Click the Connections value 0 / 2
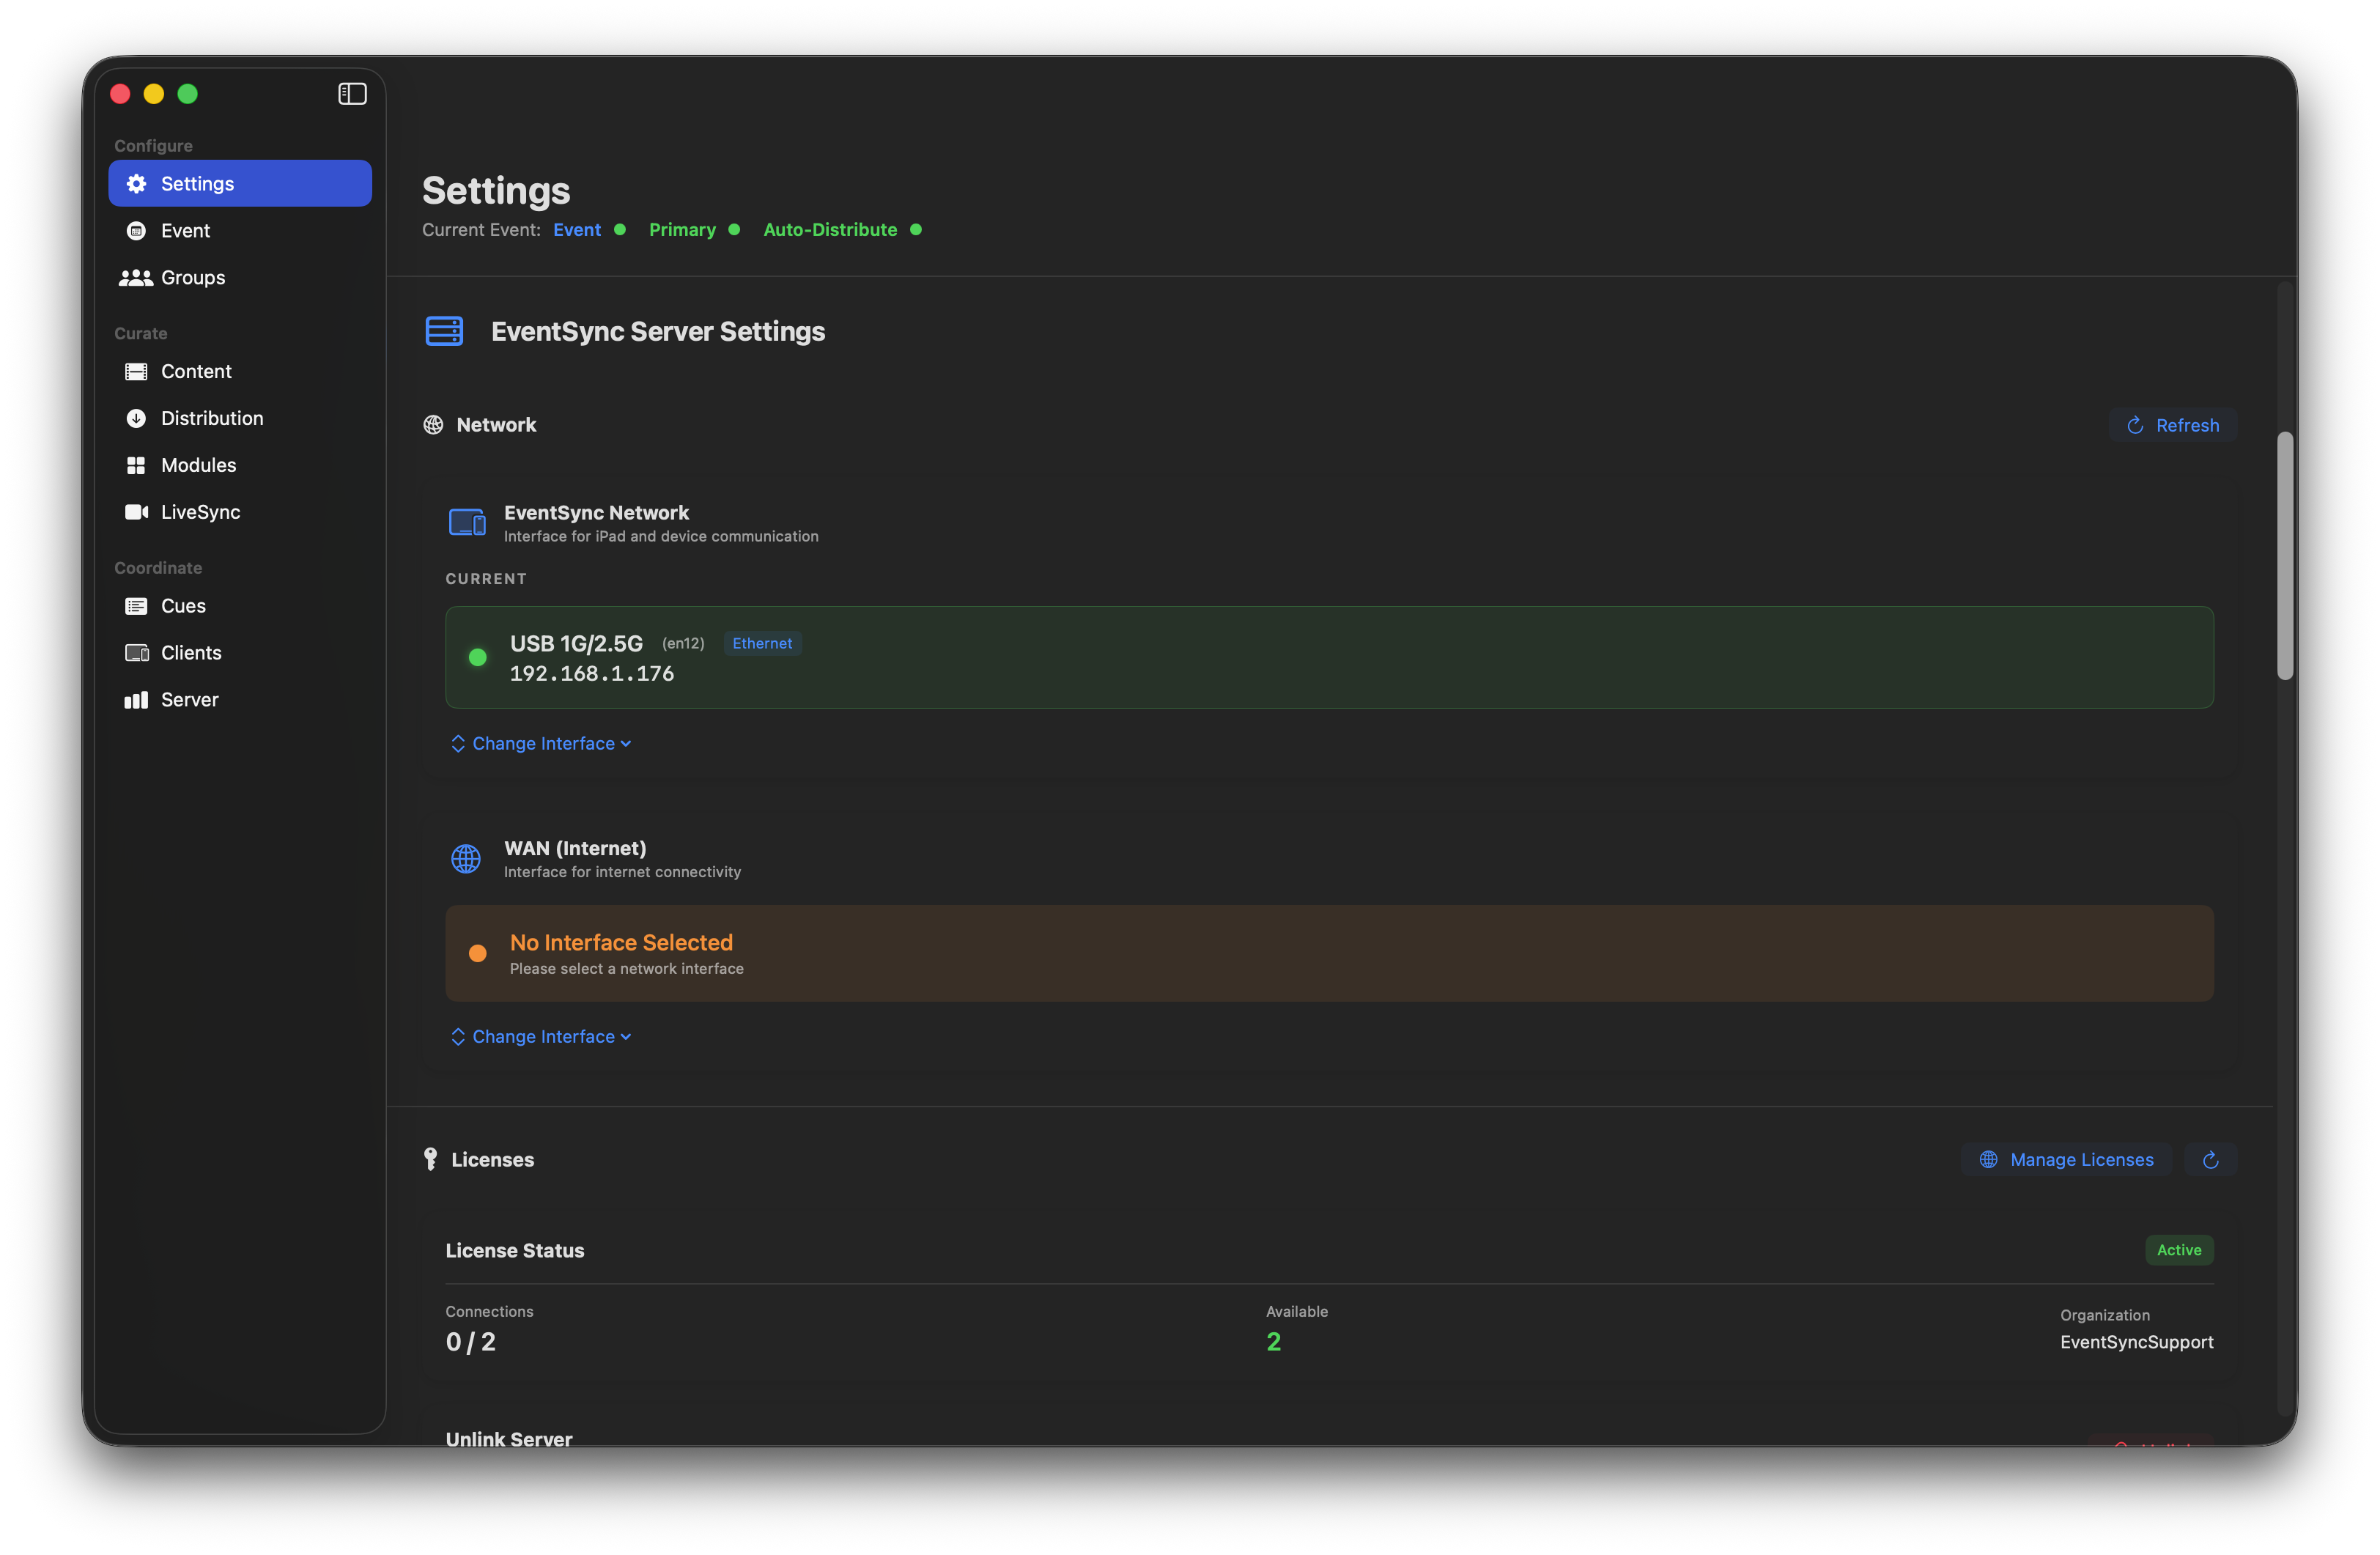2380x1555 pixels. (471, 1342)
